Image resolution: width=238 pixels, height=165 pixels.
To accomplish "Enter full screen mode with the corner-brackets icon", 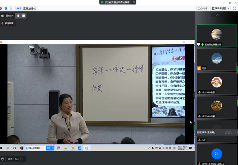I will click(x=235, y=9).
